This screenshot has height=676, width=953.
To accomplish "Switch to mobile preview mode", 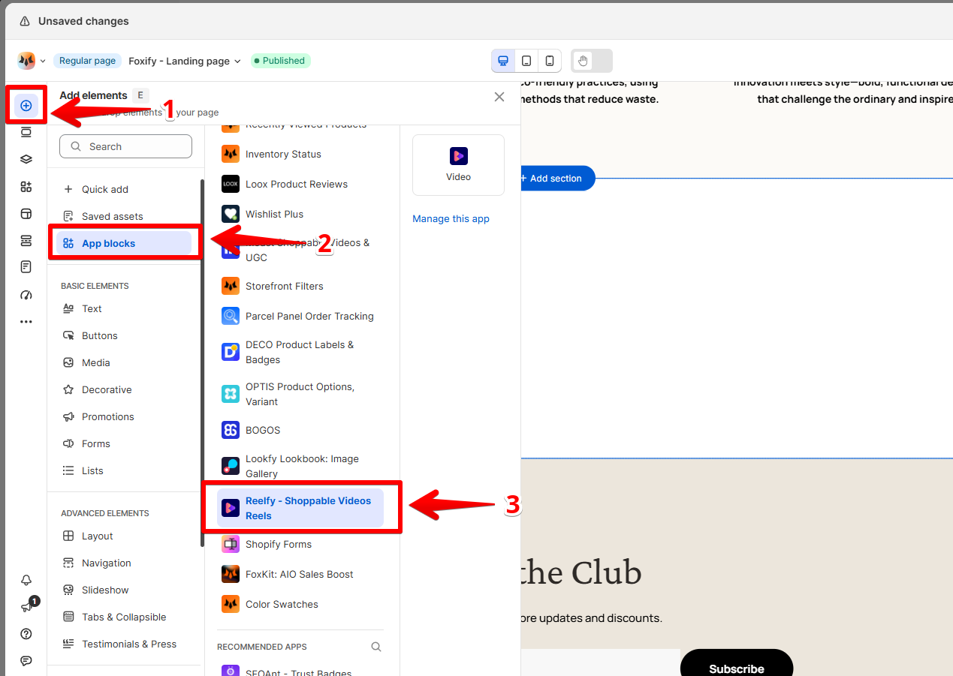I will pos(550,61).
